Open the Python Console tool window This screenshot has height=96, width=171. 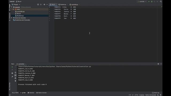[x=41, y=93]
